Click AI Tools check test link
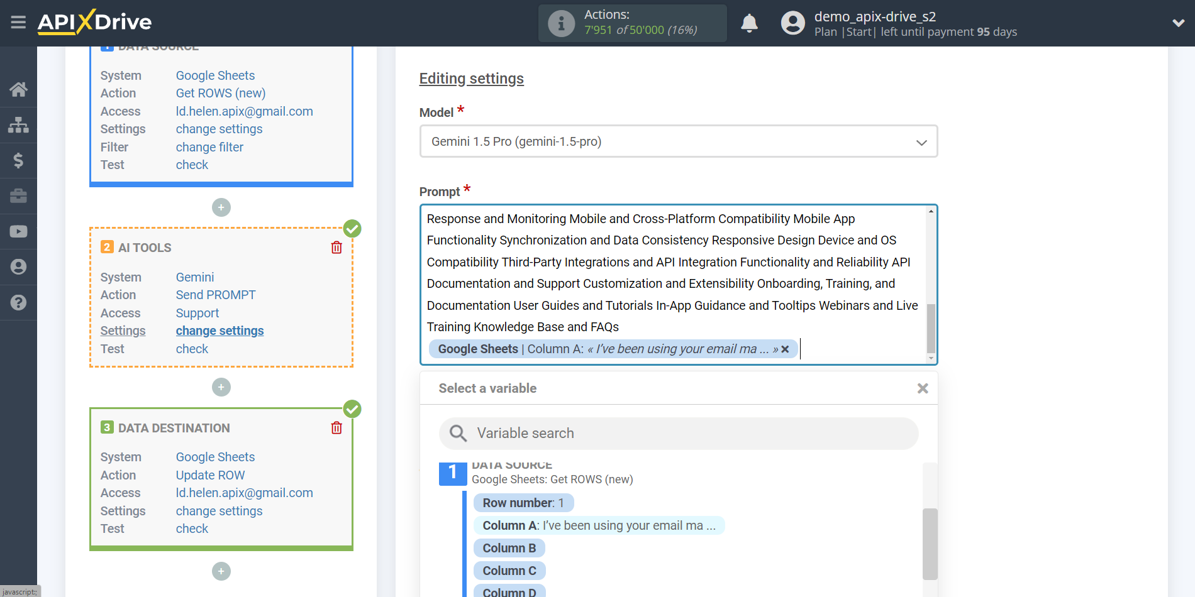The height and width of the screenshot is (597, 1195). (x=192, y=349)
